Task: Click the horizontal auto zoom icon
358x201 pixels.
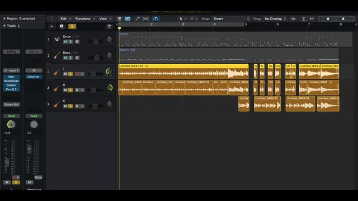Action: 312,18
